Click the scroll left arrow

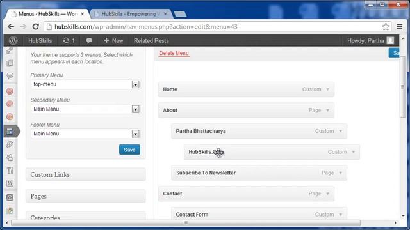[x=7, y=223]
